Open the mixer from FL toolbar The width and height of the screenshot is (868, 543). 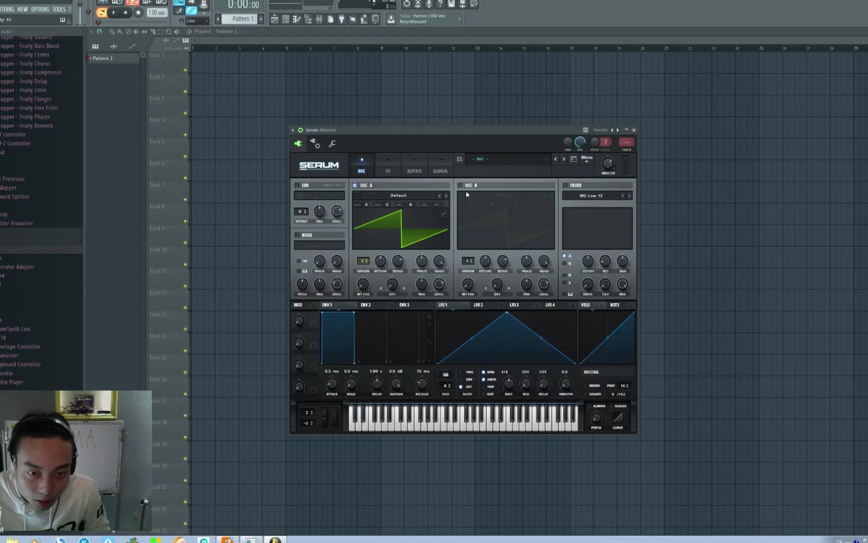pos(319,19)
